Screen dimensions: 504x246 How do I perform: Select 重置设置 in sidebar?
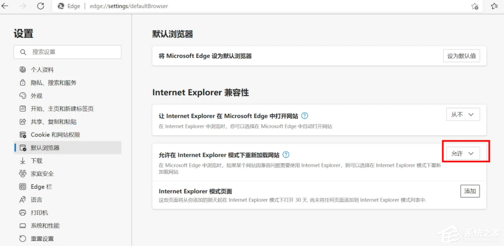[x=42, y=239]
